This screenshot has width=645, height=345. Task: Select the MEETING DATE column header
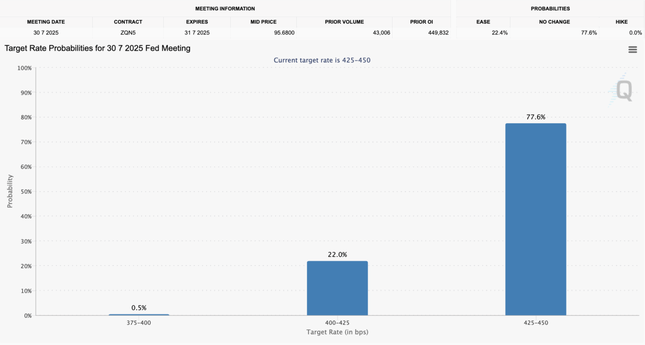coord(46,22)
